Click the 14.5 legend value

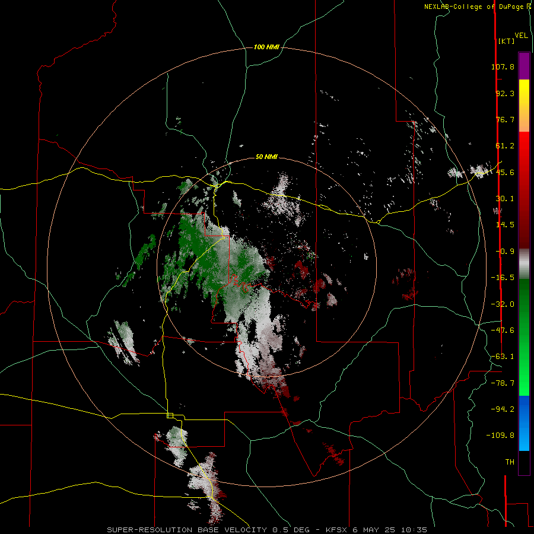pyautogui.click(x=505, y=225)
